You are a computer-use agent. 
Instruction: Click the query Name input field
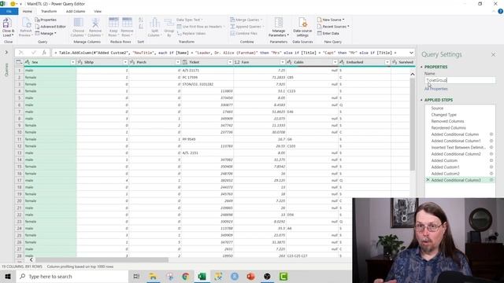[x=460, y=80]
